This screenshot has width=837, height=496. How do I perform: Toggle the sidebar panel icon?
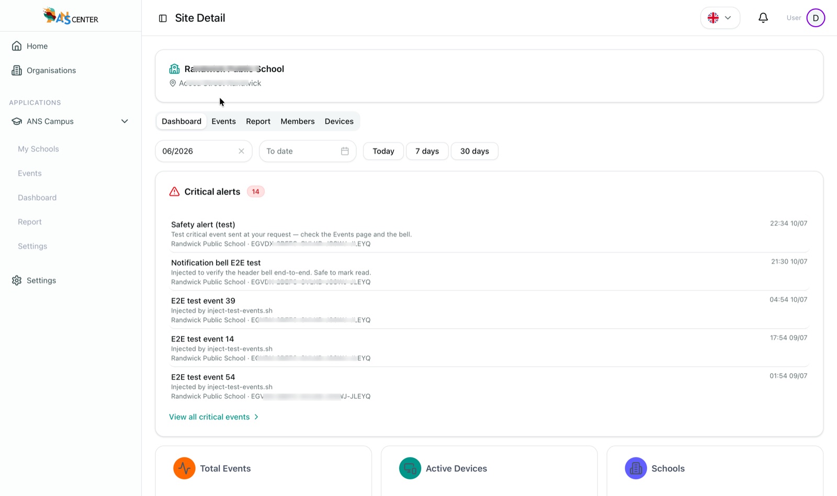pyautogui.click(x=163, y=18)
